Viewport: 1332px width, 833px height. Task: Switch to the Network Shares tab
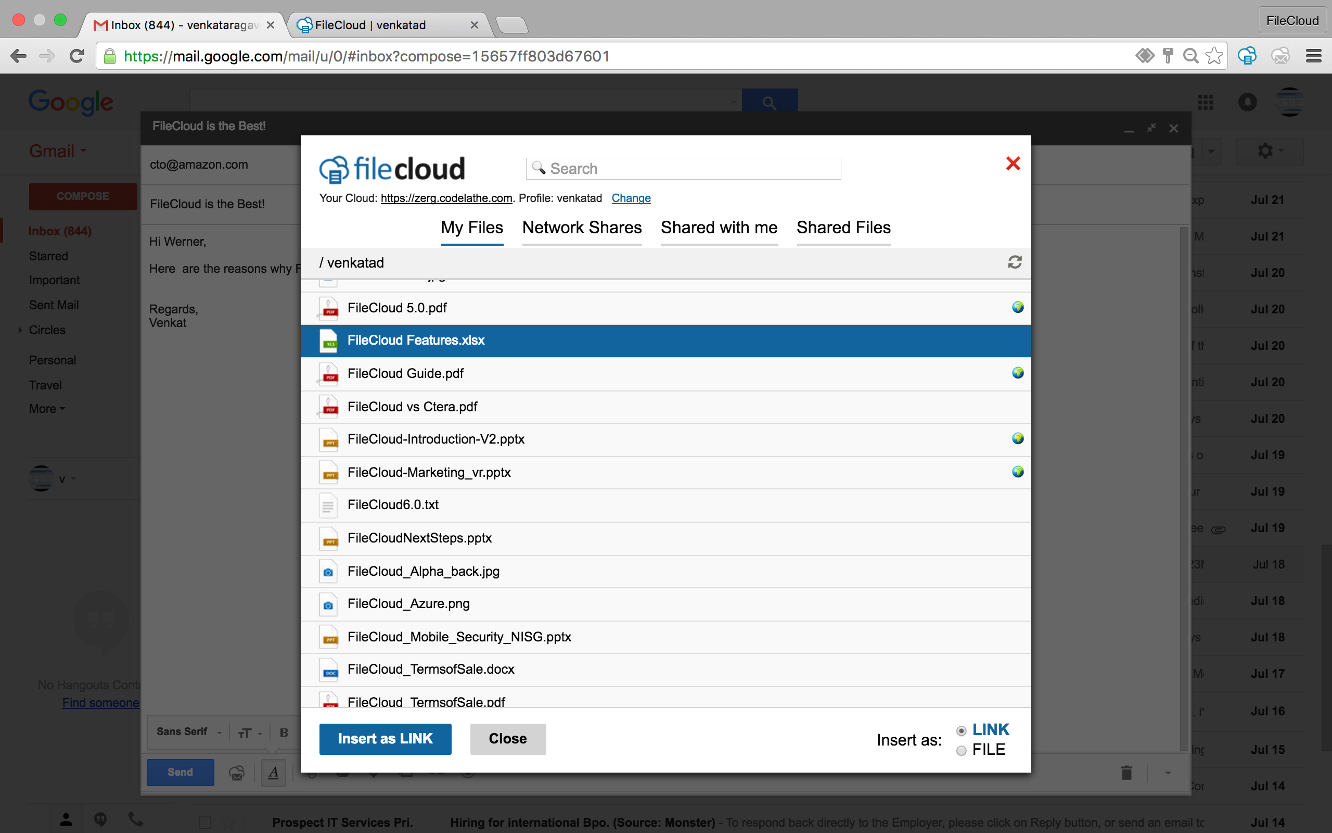coord(582,227)
